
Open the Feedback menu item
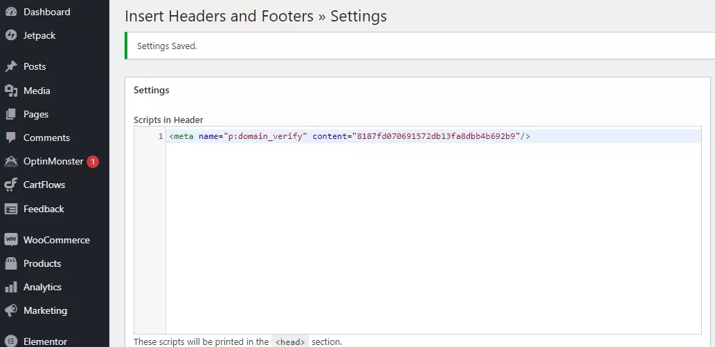(44, 209)
